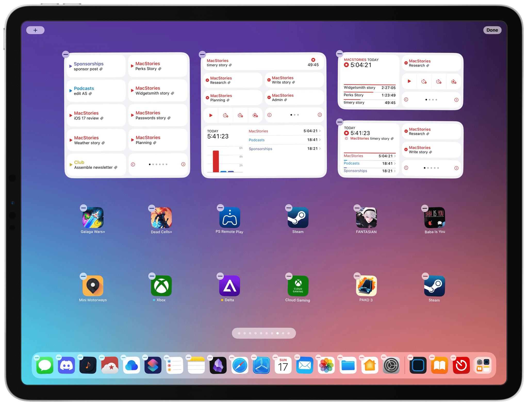Viewport: 528px width, 406px height.
Task: Expand MacStories row in bottom-right widget
Action: point(369,156)
